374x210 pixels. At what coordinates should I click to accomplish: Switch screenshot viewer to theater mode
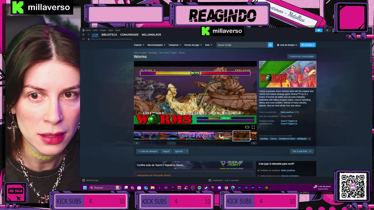tap(247, 127)
